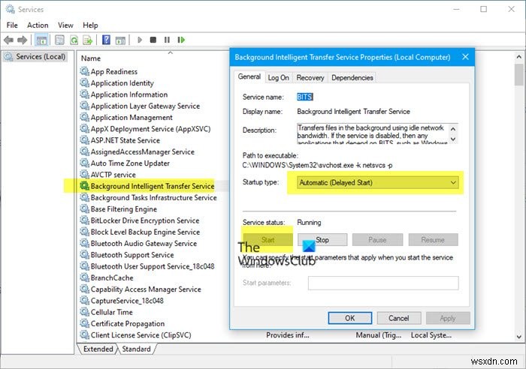Viewport: 526px width, 369px height.
Task: Click description box scroll-up arrow
Action: [x=453, y=129]
